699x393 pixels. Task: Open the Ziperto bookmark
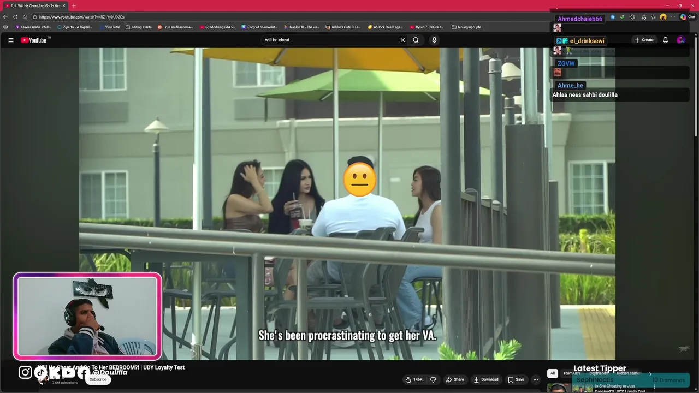74,27
